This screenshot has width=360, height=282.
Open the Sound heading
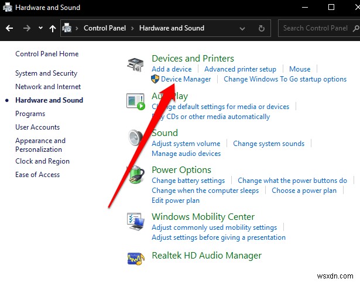164,132
